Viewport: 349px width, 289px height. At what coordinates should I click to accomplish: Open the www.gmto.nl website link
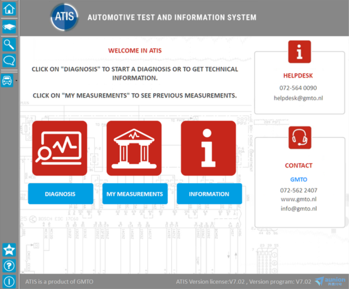299,199
